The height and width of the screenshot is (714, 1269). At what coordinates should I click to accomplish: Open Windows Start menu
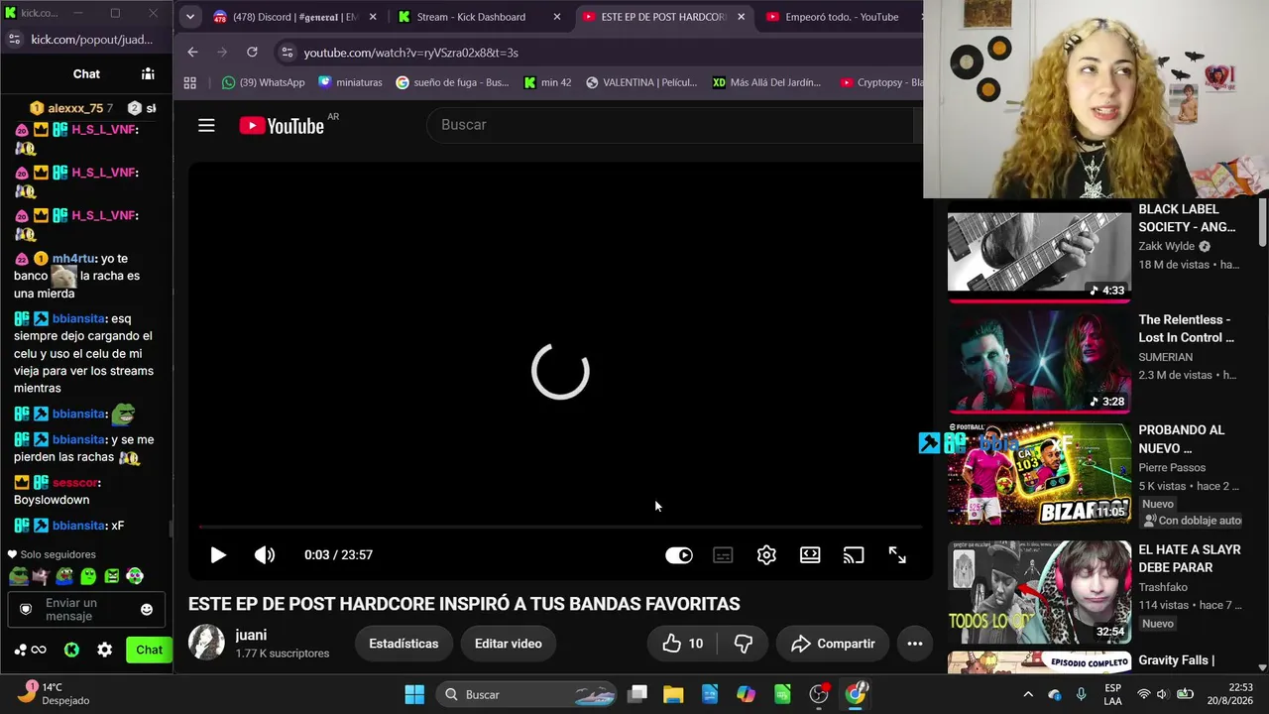point(414,694)
